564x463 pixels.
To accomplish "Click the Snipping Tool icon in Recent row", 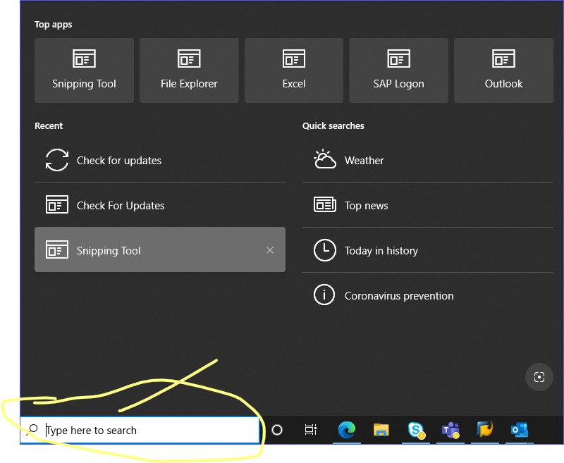I will click(x=57, y=249).
